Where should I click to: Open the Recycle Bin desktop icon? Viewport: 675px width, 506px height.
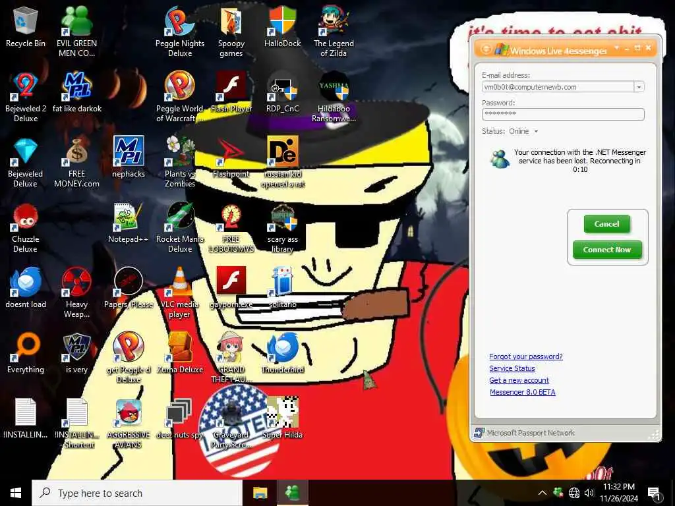point(26,26)
